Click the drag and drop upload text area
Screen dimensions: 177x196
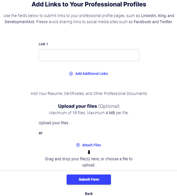[89, 162]
